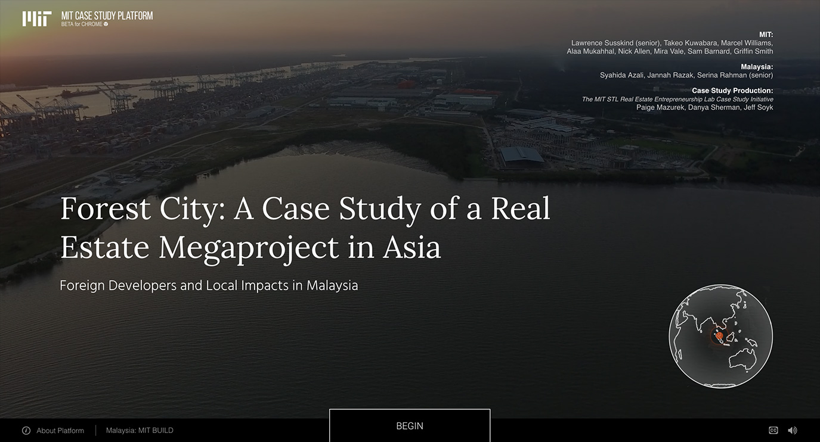Click the 'MIT:' credits heading
The image size is (820, 442).
tap(766, 35)
